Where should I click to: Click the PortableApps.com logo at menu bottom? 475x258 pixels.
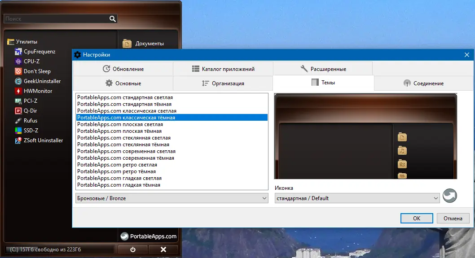point(148,236)
